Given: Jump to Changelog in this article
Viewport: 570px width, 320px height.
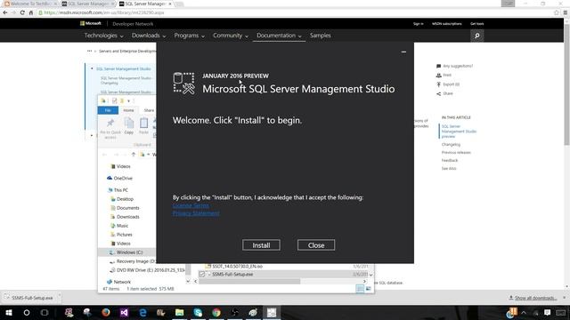Looking at the screenshot, I should pyautogui.click(x=451, y=144).
